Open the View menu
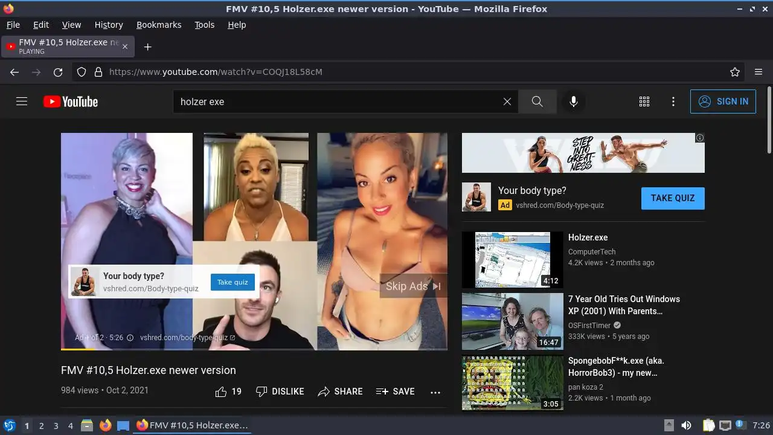This screenshot has width=773, height=435. click(x=71, y=25)
